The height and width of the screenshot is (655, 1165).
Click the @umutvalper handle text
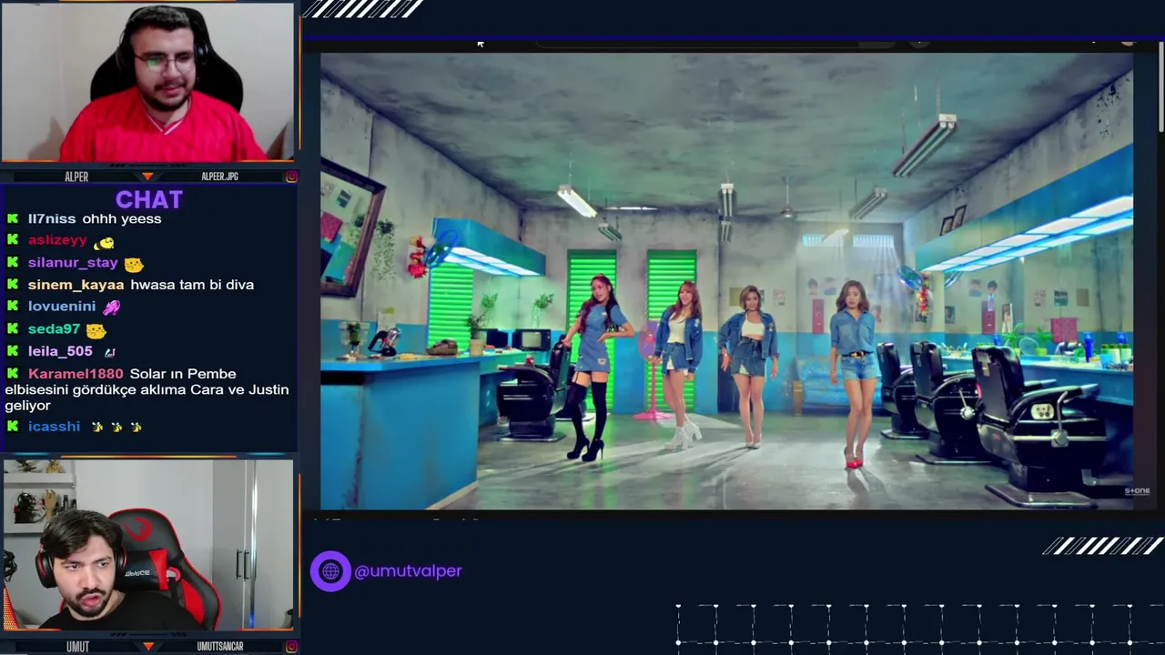tap(408, 571)
